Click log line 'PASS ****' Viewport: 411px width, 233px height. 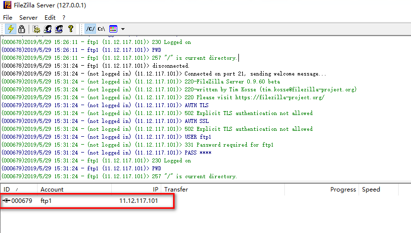(106, 153)
